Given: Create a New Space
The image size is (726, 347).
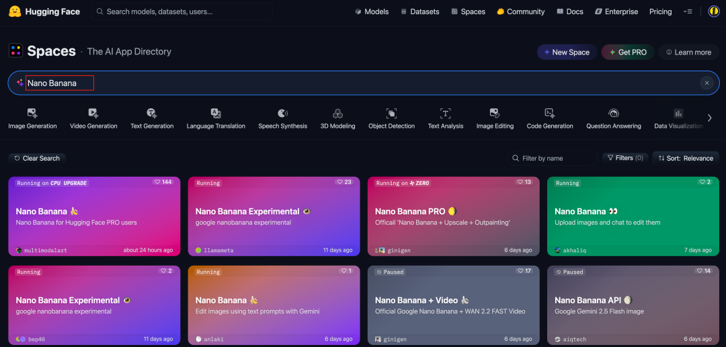Looking at the screenshot, I should coord(567,52).
